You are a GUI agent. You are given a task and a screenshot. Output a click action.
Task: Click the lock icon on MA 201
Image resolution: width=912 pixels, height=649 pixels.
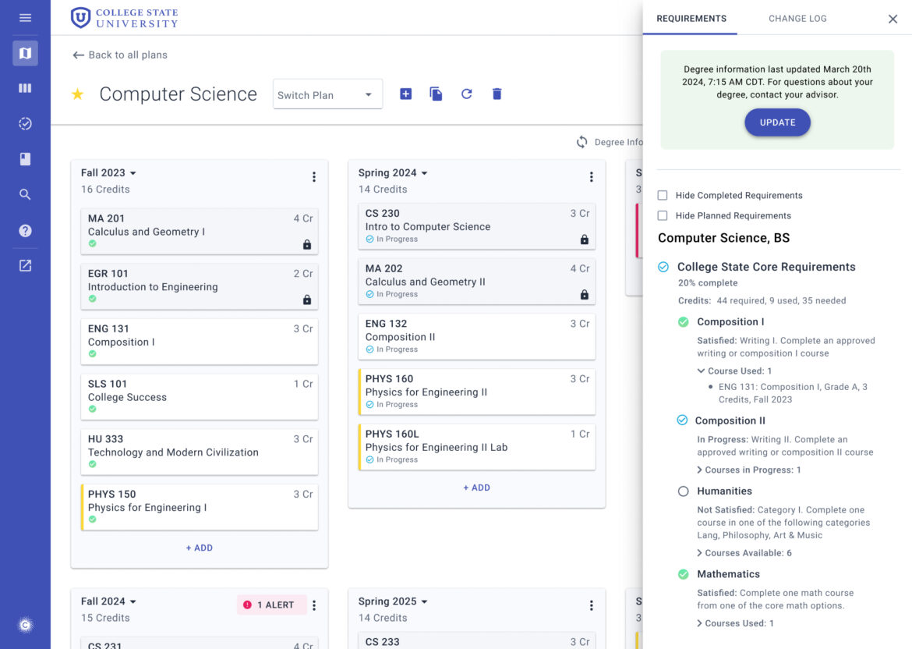point(307,244)
